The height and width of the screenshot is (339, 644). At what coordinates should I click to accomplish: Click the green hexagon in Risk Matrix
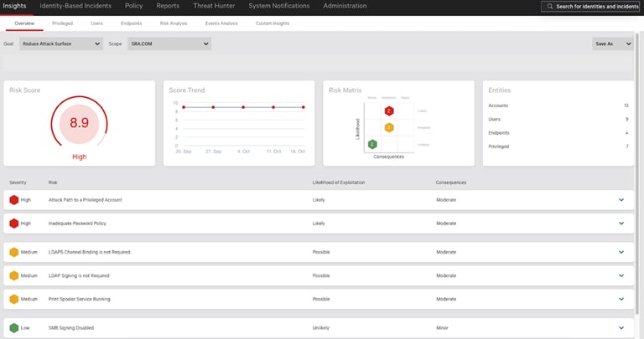(373, 144)
